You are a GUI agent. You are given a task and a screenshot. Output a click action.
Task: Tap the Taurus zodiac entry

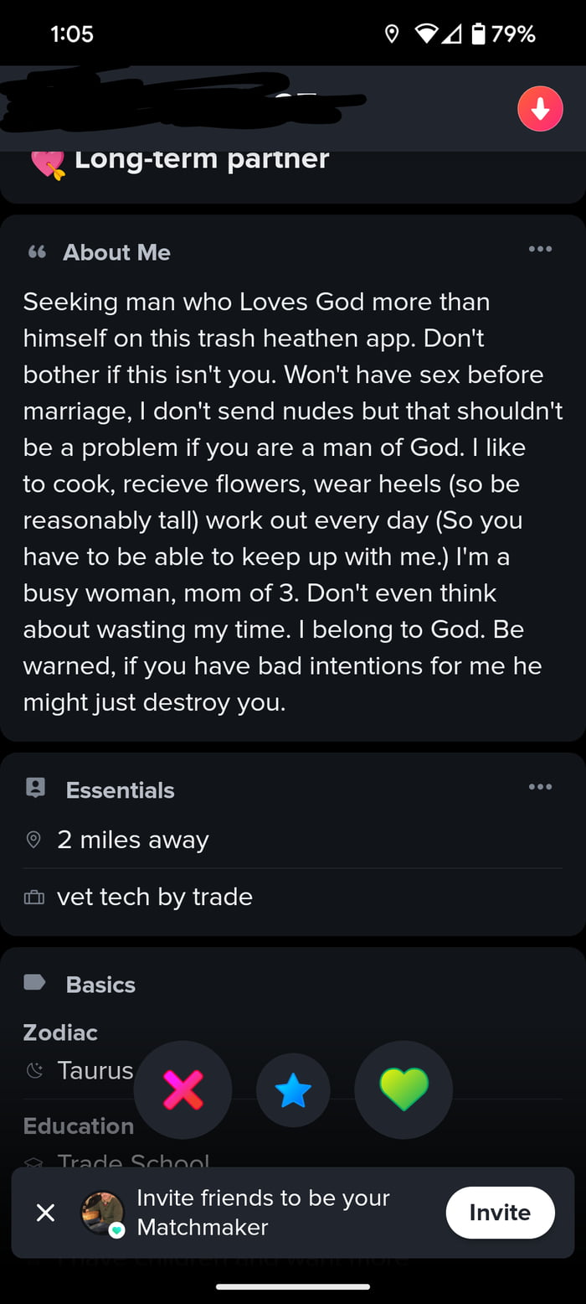[x=94, y=1070]
